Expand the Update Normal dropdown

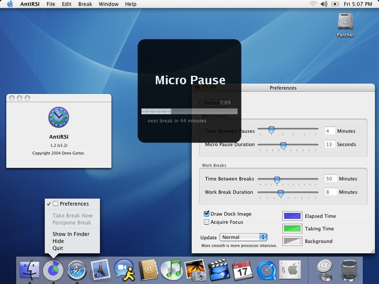coord(244,237)
